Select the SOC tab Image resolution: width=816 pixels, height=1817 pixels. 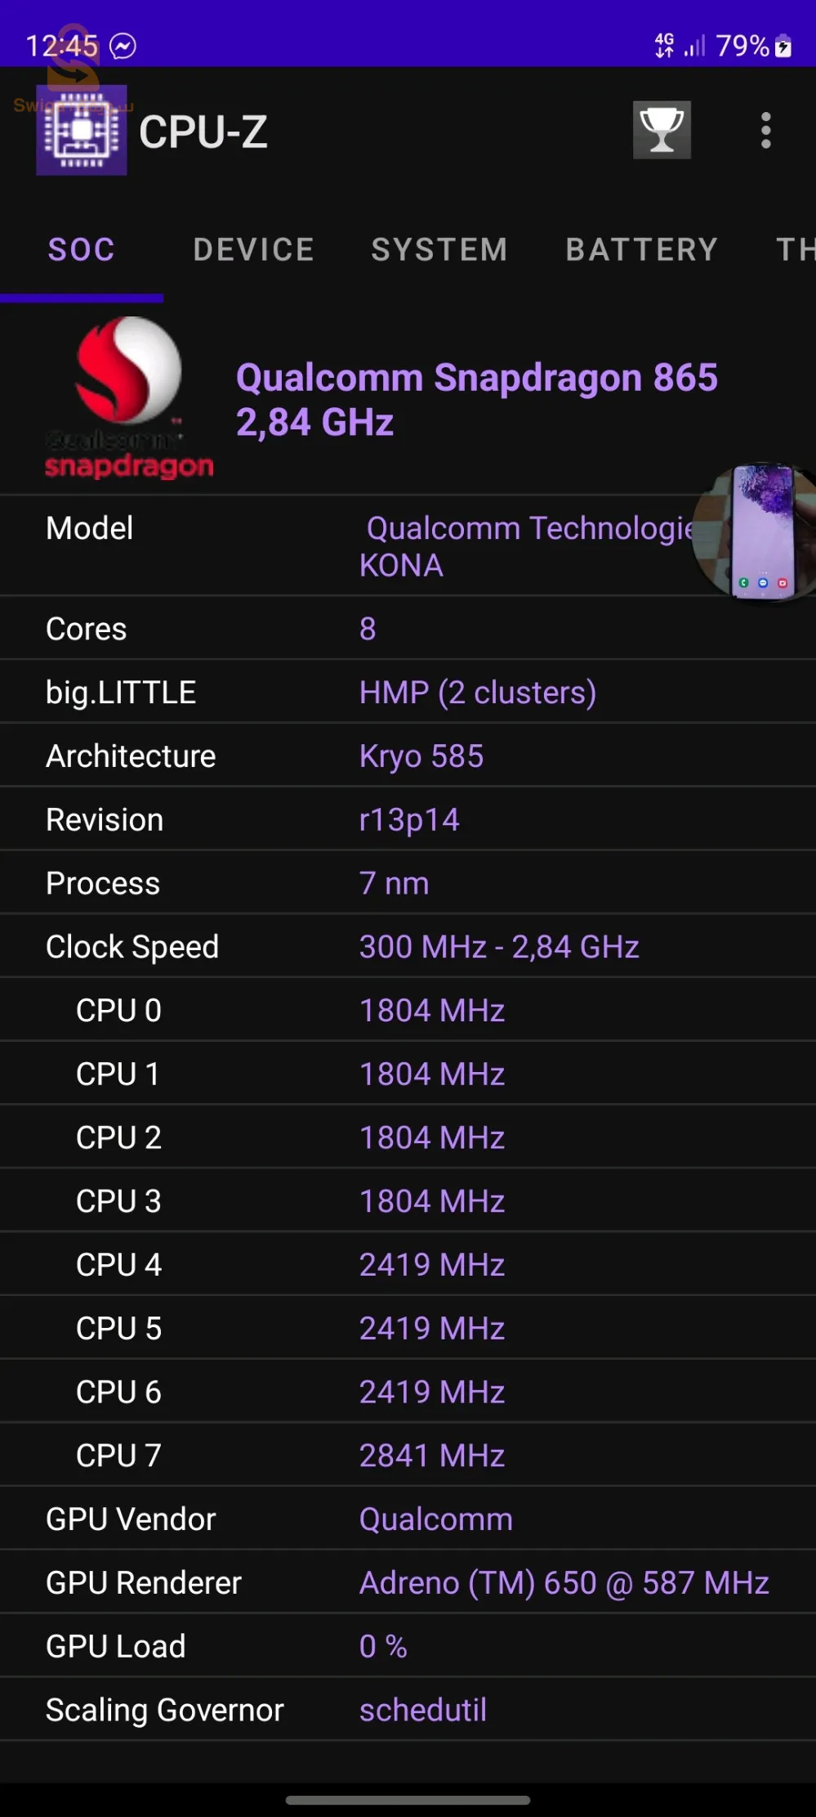click(82, 249)
